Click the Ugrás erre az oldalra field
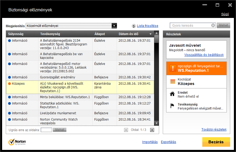 (46, 130)
